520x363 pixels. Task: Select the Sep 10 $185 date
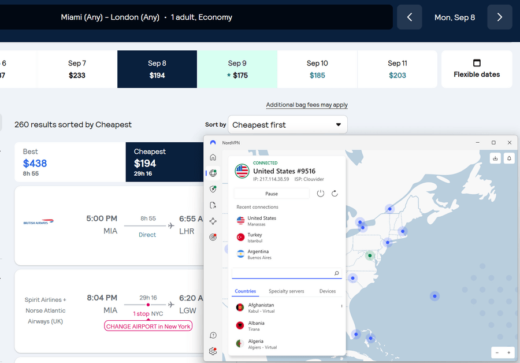point(317,69)
